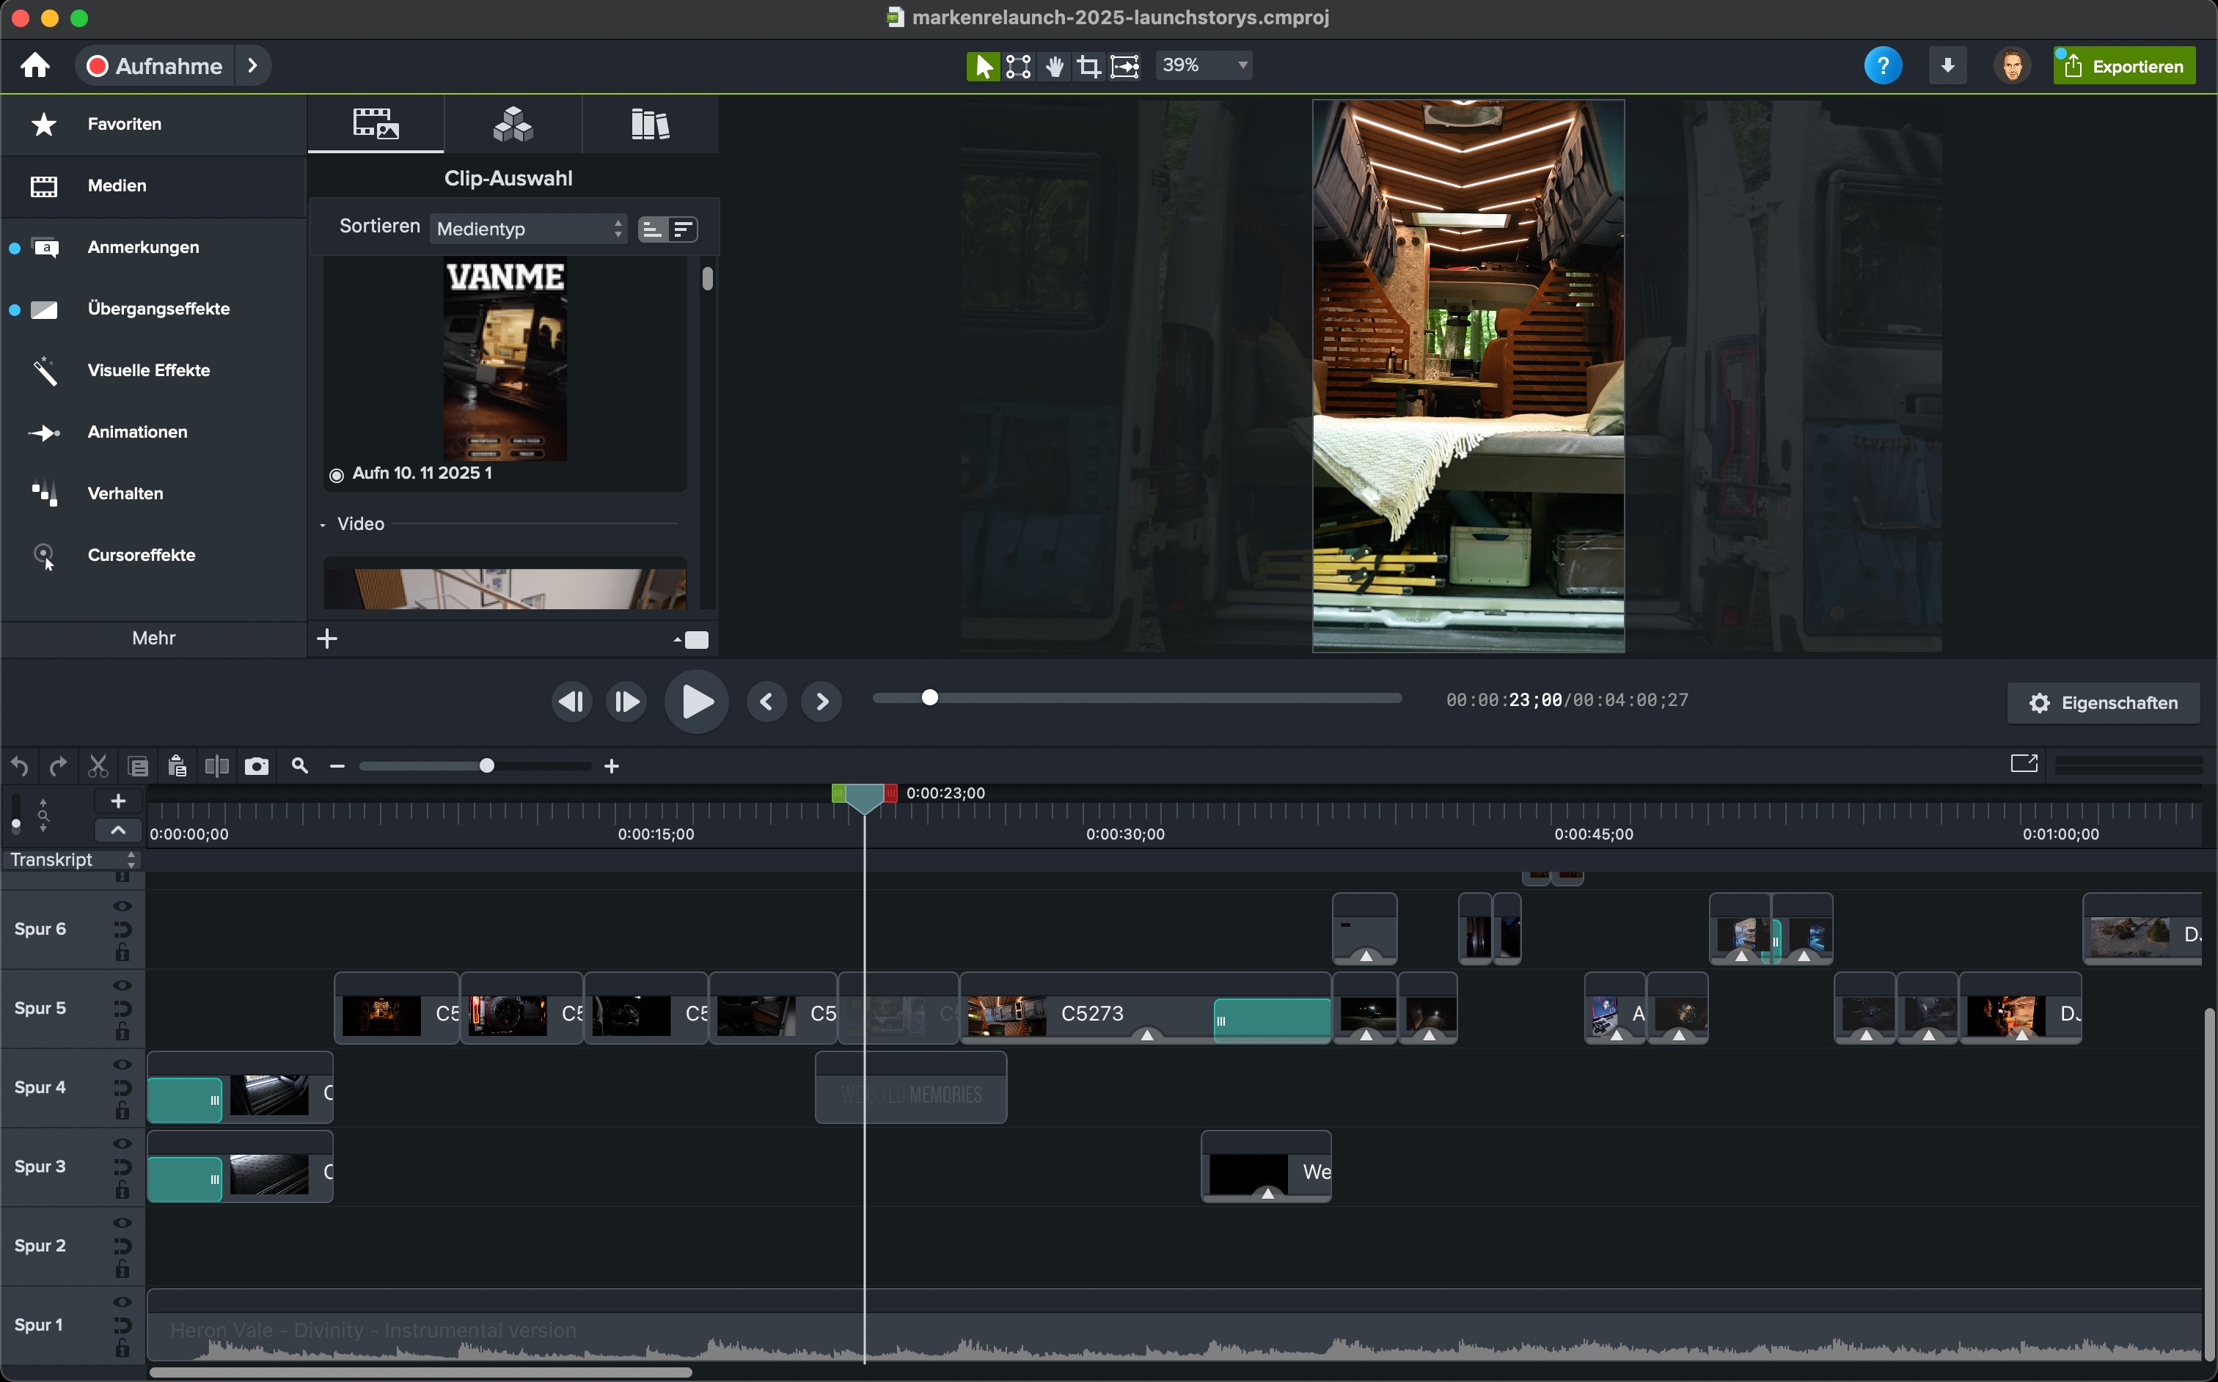Hide Spur 5 track with eye icon
Viewport: 2218px width, 1382px height.
click(122, 985)
